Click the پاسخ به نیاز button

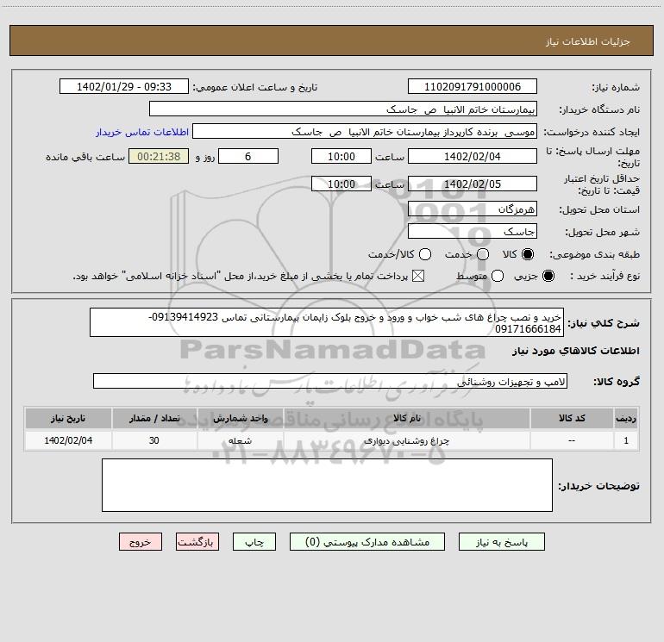501,542
